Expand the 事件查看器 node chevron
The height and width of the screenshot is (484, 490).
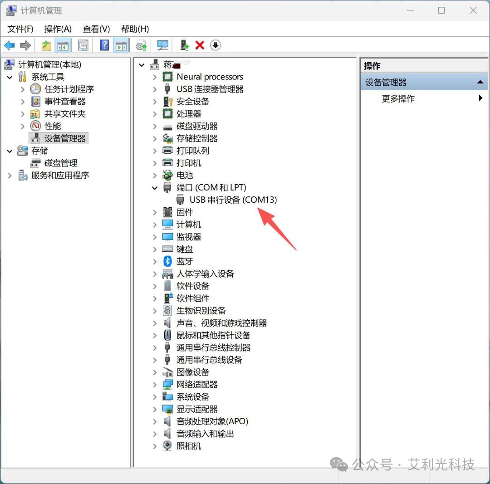(23, 102)
